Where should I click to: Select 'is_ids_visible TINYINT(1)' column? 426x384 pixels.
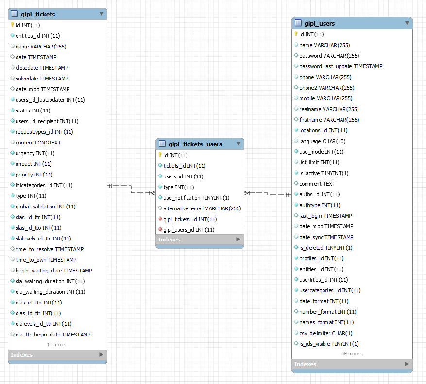[x=329, y=344]
